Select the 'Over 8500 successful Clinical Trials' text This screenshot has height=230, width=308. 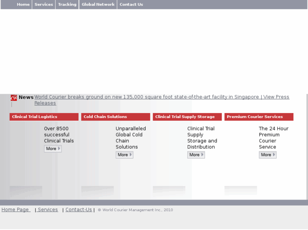tap(59, 135)
